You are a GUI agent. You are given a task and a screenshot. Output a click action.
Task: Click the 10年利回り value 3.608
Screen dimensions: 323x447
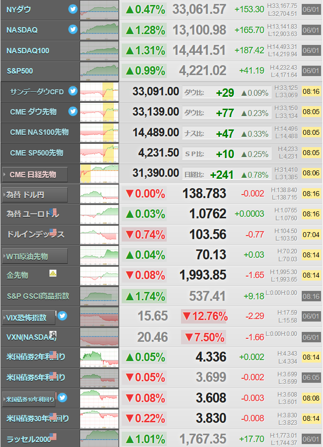(x=211, y=398)
